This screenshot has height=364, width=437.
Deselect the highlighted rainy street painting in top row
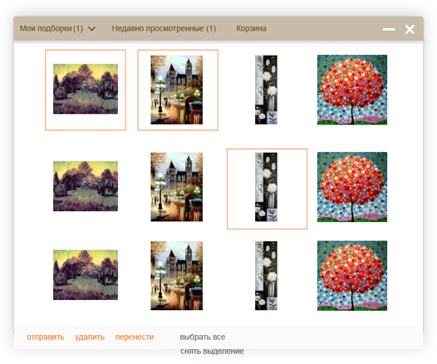click(178, 90)
